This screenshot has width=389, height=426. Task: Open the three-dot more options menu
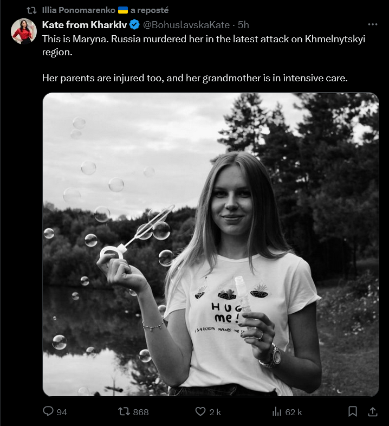click(372, 24)
